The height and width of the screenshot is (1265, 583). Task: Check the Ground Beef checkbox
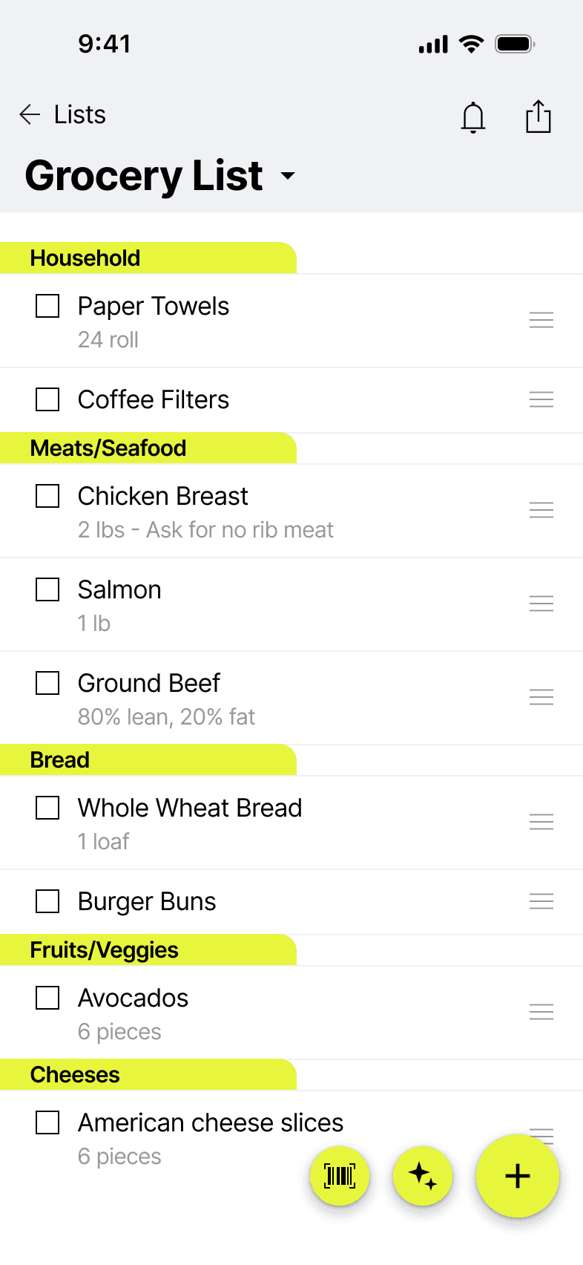point(47,683)
